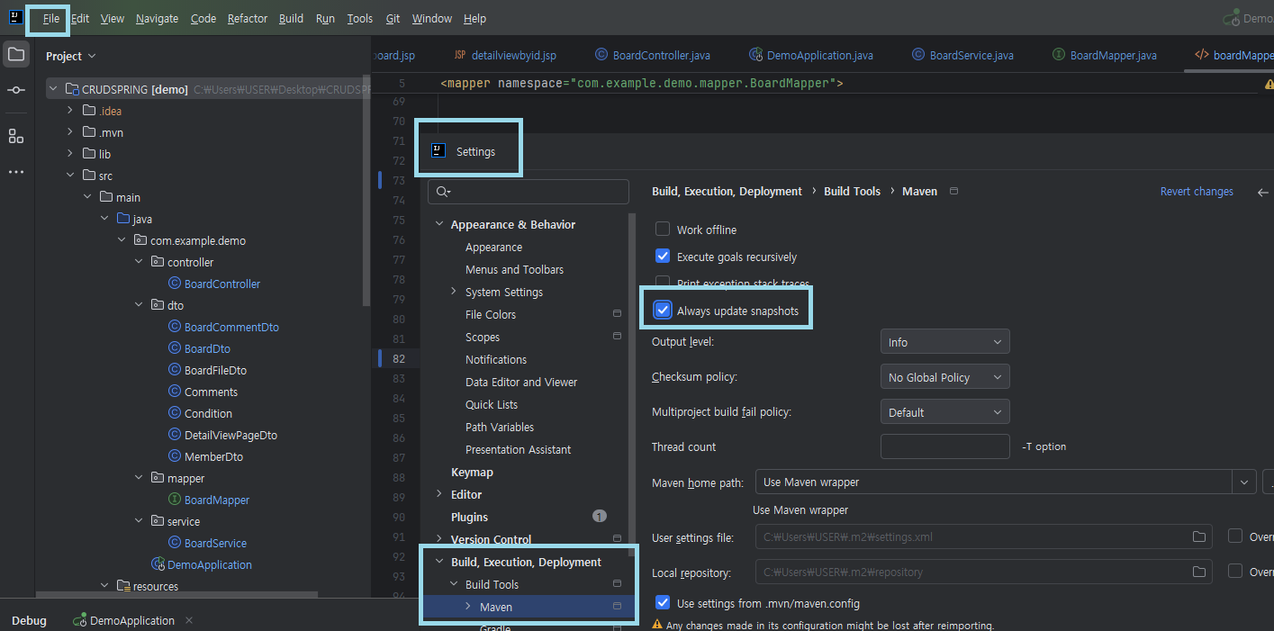1274x631 pixels.
Task: Click project-level icon beside File Colors
Action: pyautogui.click(x=617, y=314)
